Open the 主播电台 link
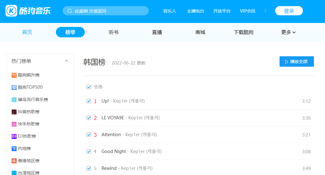 195,11
